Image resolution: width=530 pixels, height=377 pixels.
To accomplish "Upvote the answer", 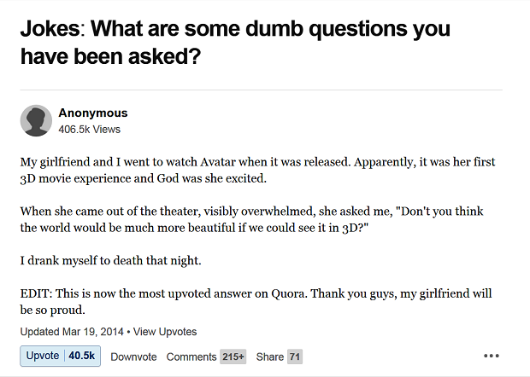I will click(43, 356).
